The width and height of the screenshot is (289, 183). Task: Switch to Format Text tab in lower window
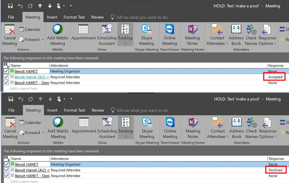75,110
